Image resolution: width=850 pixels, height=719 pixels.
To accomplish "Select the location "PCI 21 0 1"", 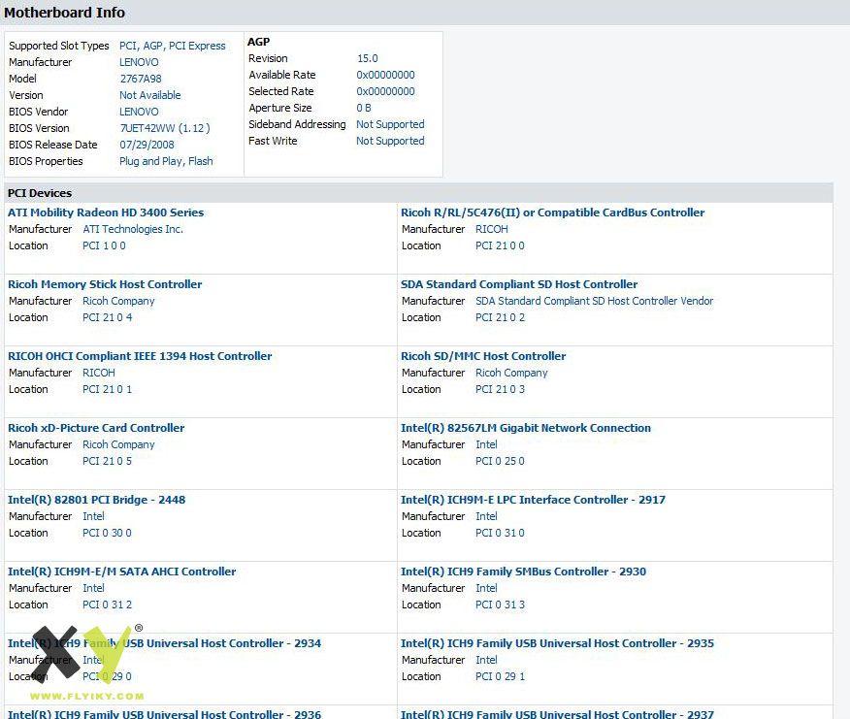I will (108, 389).
